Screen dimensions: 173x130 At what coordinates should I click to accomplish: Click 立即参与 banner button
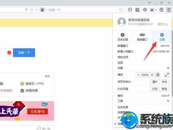[37, 112]
